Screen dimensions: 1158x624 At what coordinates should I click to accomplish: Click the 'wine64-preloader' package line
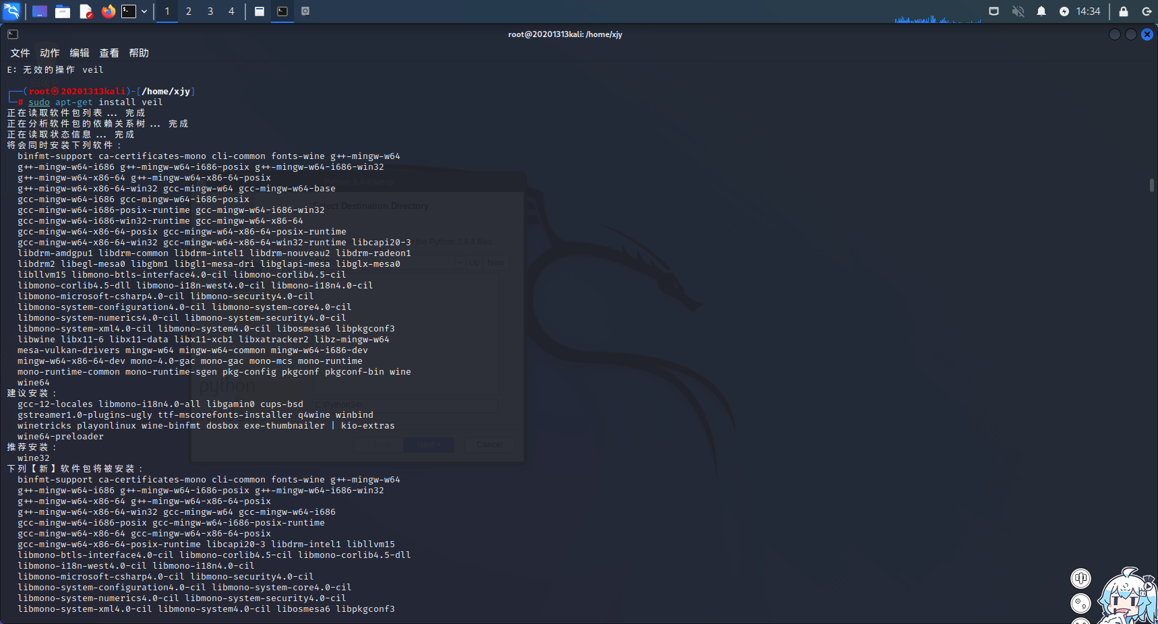pyautogui.click(x=61, y=437)
